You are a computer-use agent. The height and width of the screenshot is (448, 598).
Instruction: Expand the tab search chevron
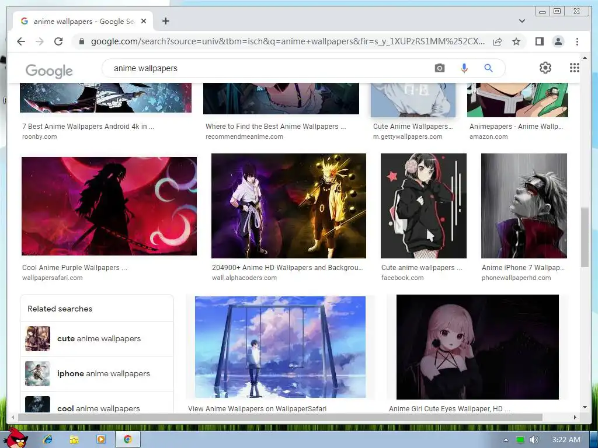(522, 21)
